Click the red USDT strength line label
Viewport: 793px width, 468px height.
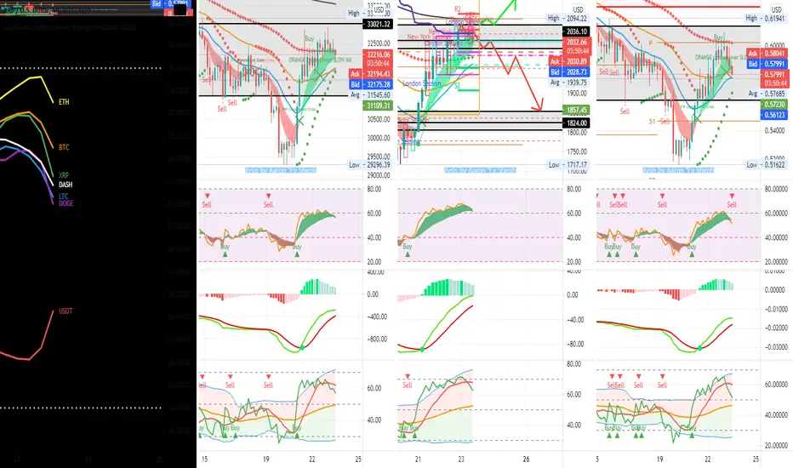[x=66, y=311]
